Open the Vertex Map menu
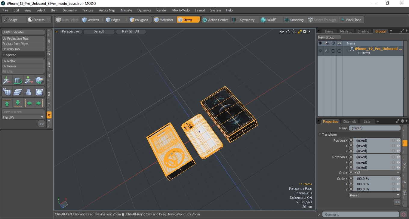The image size is (409, 219). (x=107, y=10)
